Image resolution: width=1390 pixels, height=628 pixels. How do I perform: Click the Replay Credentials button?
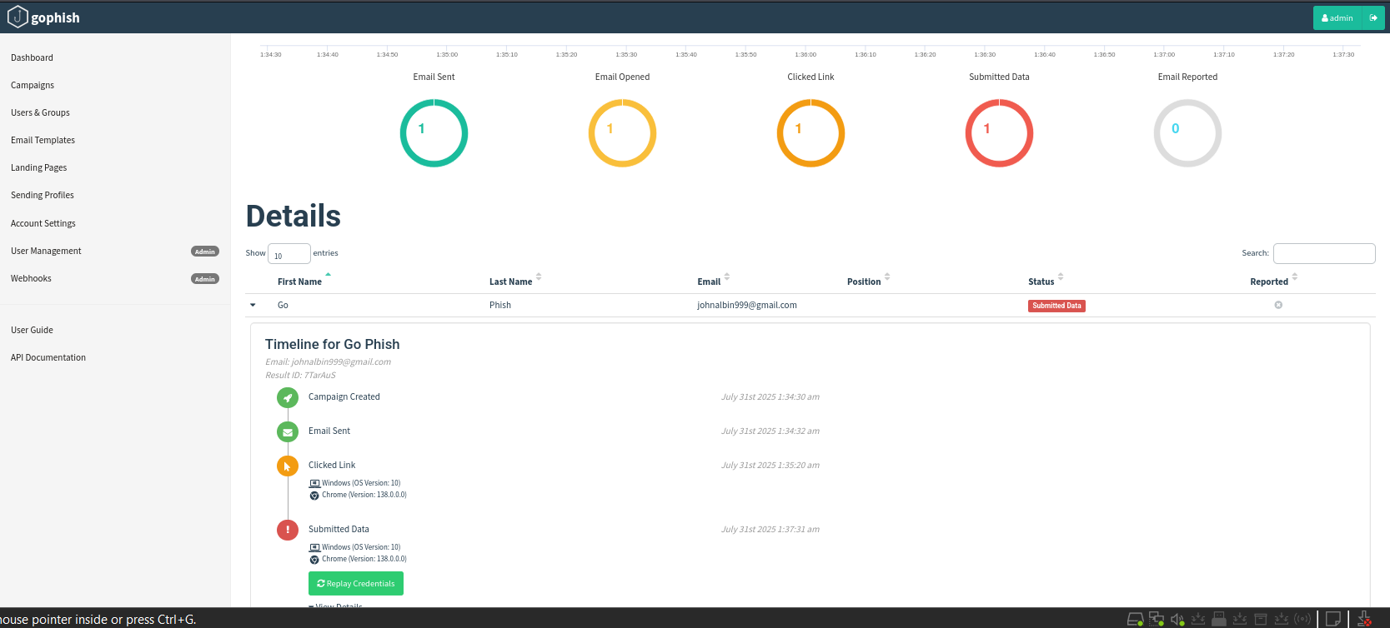point(356,584)
